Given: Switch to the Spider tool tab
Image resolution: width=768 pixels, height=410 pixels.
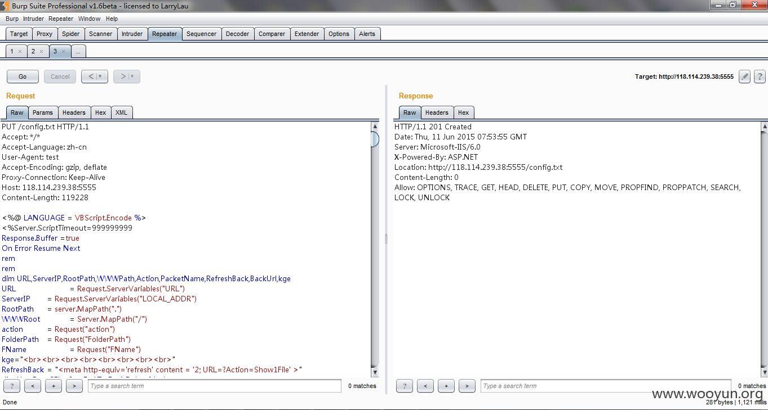Looking at the screenshot, I should (70, 34).
